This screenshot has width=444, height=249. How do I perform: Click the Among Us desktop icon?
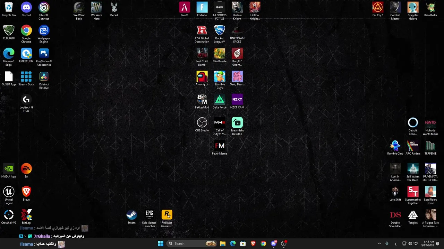[x=202, y=79]
